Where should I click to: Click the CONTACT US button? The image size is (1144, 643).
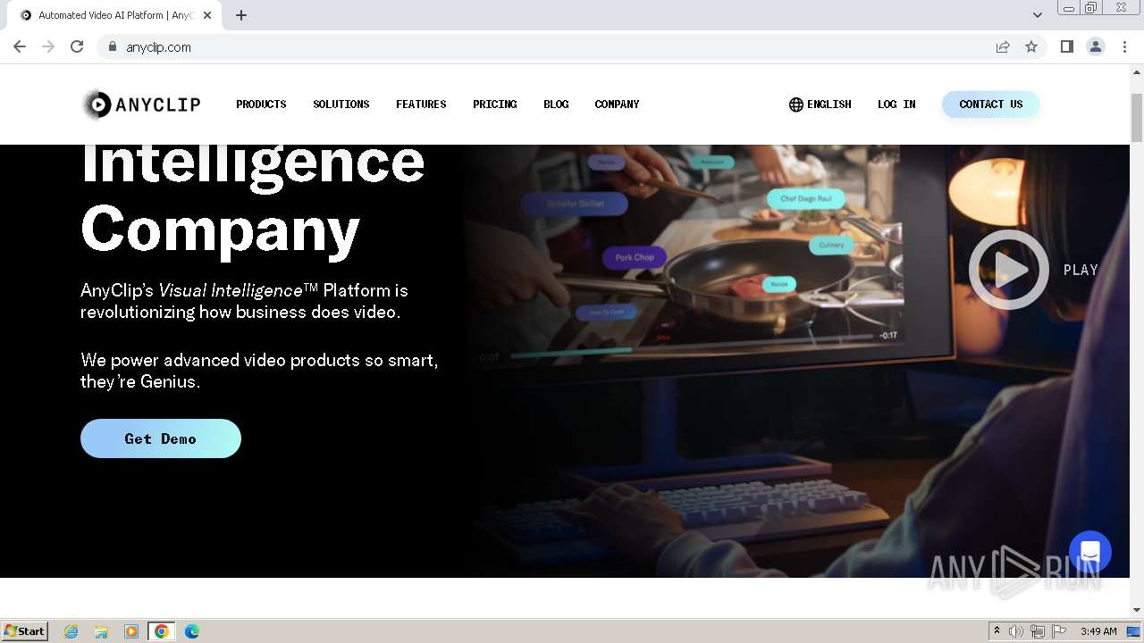click(991, 104)
